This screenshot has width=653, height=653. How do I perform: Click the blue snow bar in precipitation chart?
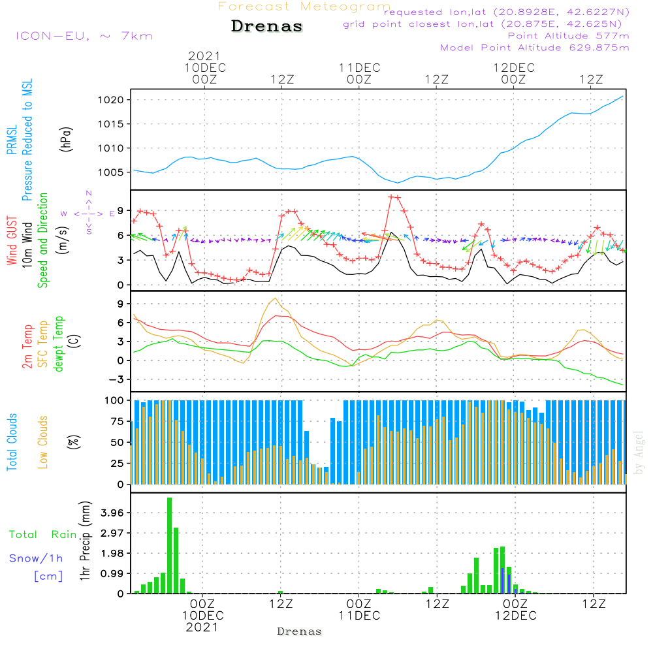tap(503, 581)
